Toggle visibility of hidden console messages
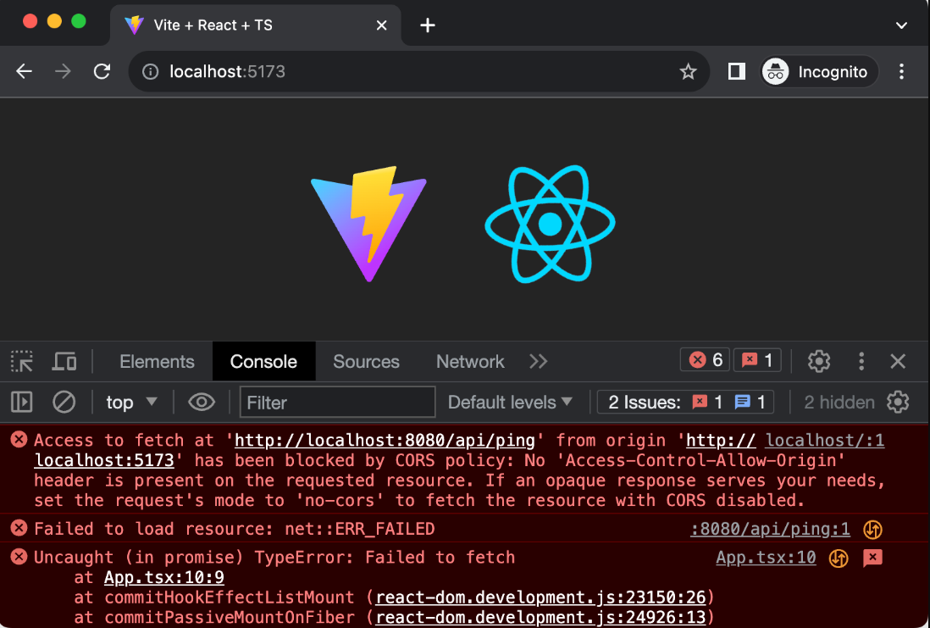Screen dimensions: 930x628 click(839, 402)
